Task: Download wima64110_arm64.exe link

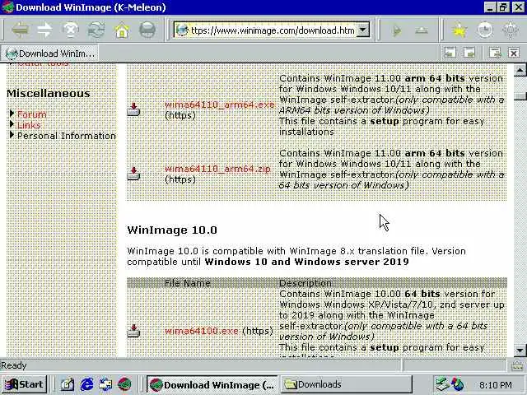Action: 220,105
